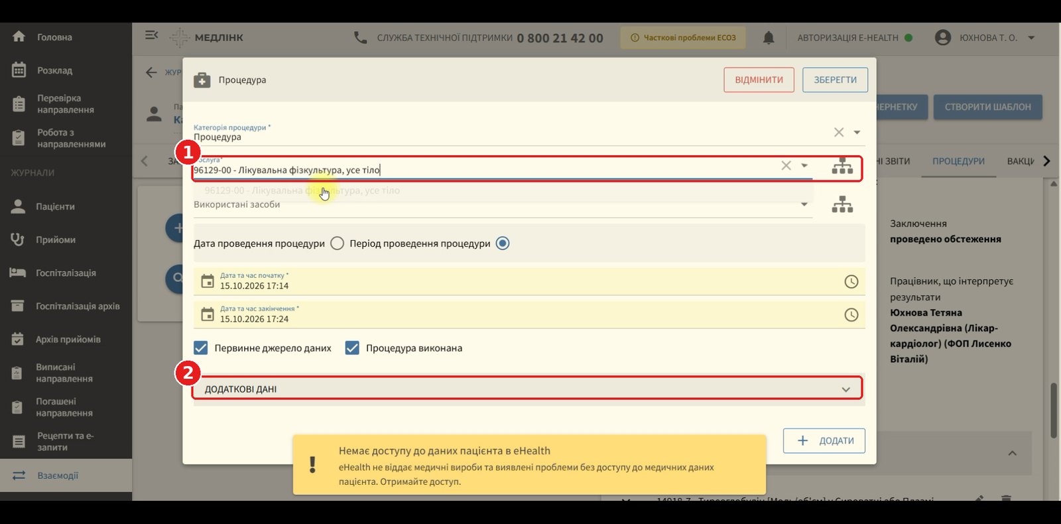Open calendar icon for start date
This screenshot has height=524, width=1061.
click(208, 281)
